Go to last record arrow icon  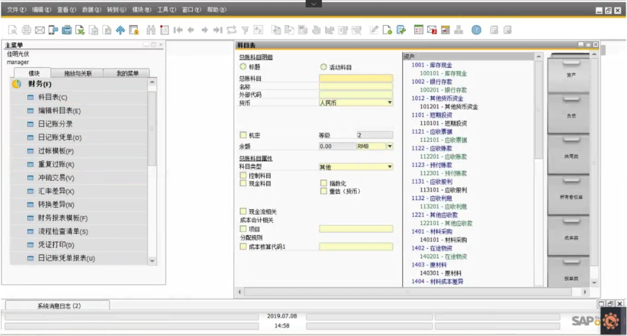tap(218, 30)
